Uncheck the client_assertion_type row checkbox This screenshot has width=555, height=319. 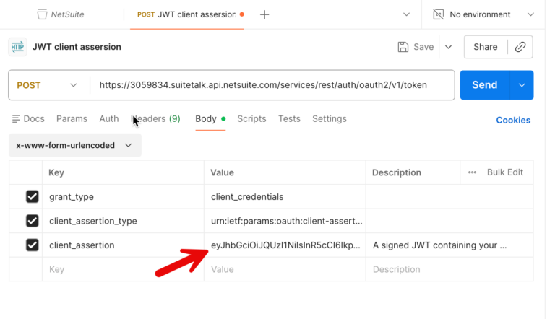click(32, 221)
